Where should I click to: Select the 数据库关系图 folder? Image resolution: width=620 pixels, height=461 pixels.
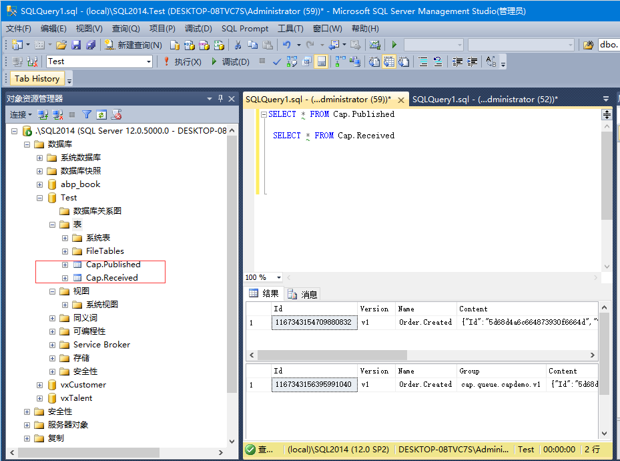coord(97,211)
